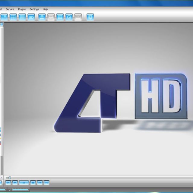Image resolution: width=193 pixels, height=193 pixels.
Task: Open the Service menu
Action: (10, 9)
